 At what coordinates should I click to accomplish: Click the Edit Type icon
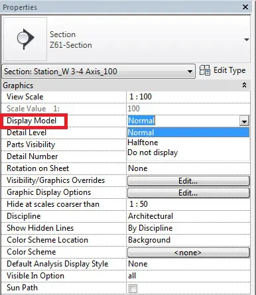(204, 70)
